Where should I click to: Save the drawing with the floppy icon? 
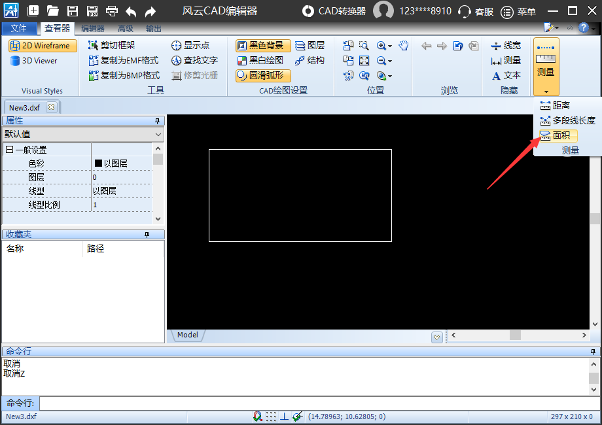coord(73,10)
